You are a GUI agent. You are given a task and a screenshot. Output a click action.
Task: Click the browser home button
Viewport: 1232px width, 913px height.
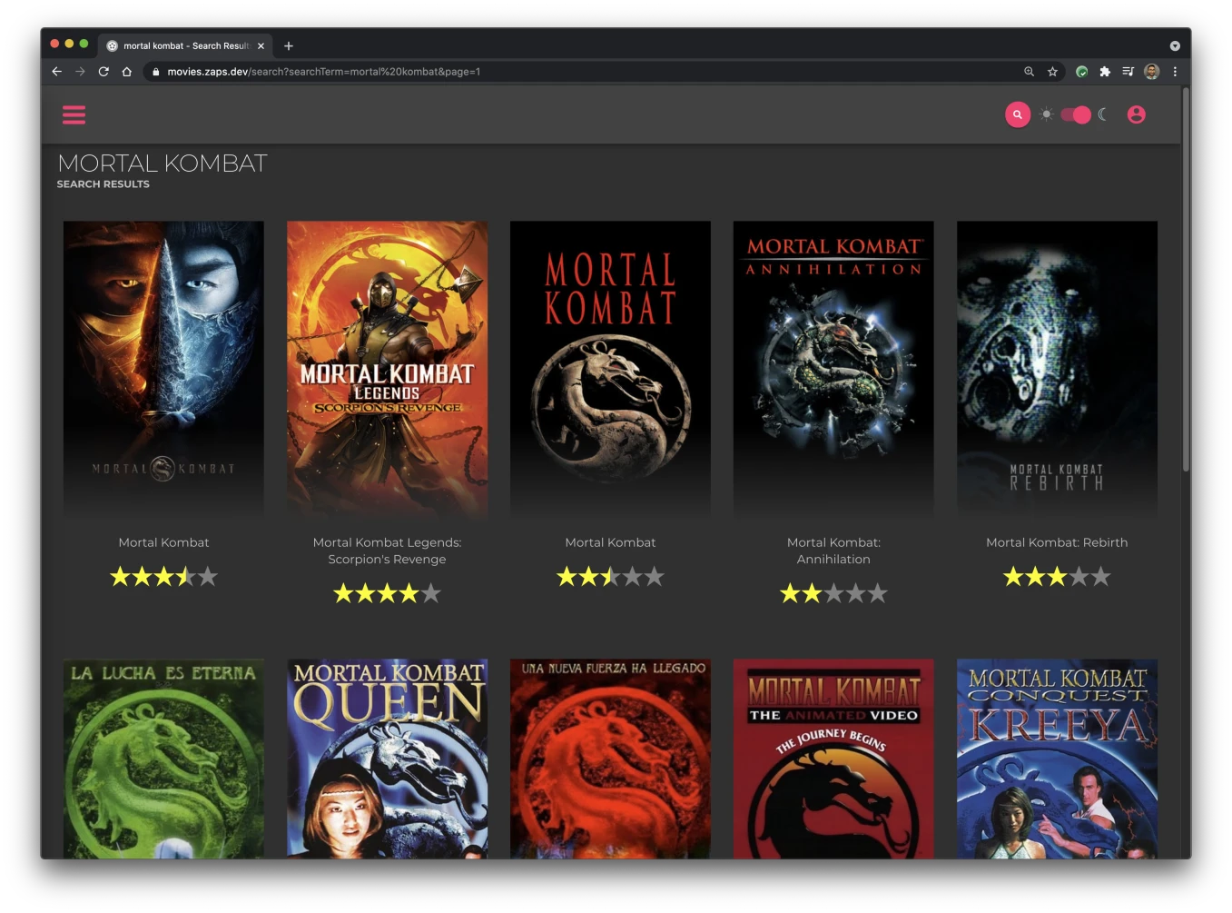pyautogui.click(x=126, y=71)
